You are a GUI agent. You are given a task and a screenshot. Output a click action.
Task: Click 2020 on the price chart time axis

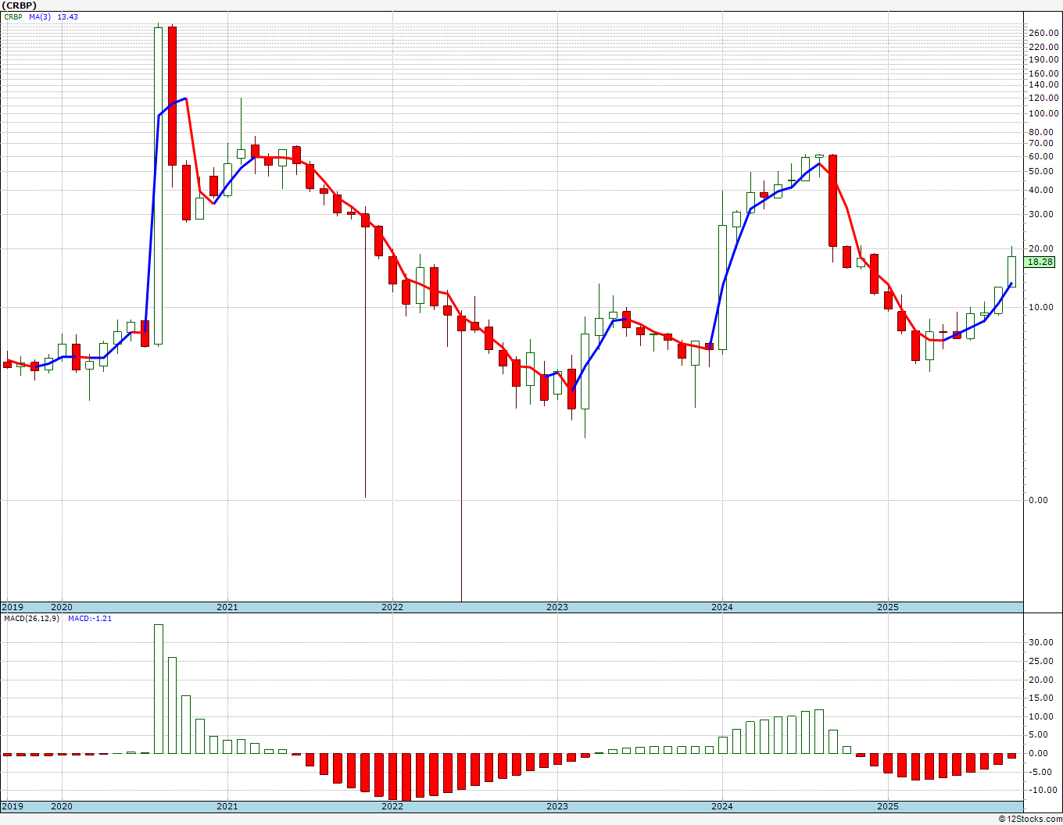pos(62,607)
